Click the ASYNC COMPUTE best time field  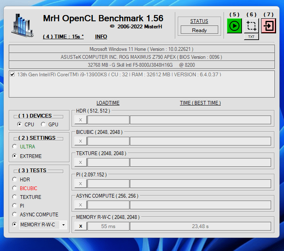200,205
